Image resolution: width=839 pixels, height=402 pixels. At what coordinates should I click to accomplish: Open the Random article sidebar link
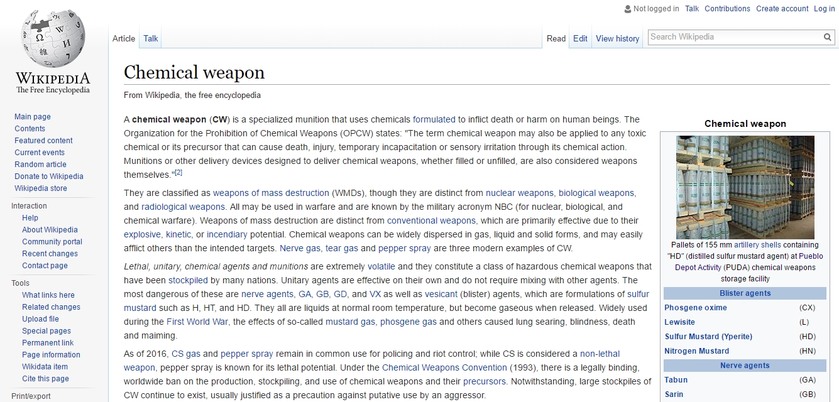pos(40,165)
